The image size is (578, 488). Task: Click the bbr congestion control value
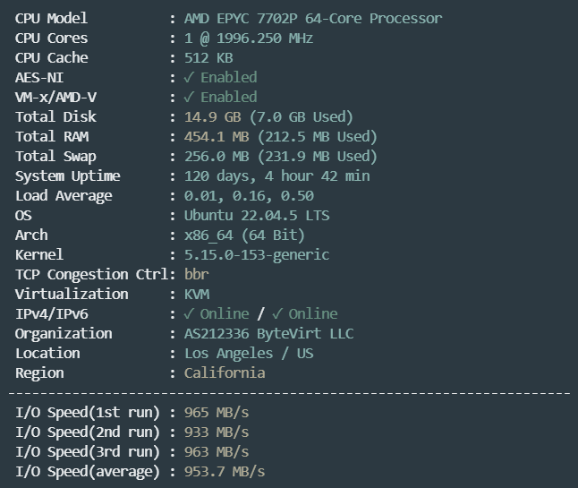197,274
